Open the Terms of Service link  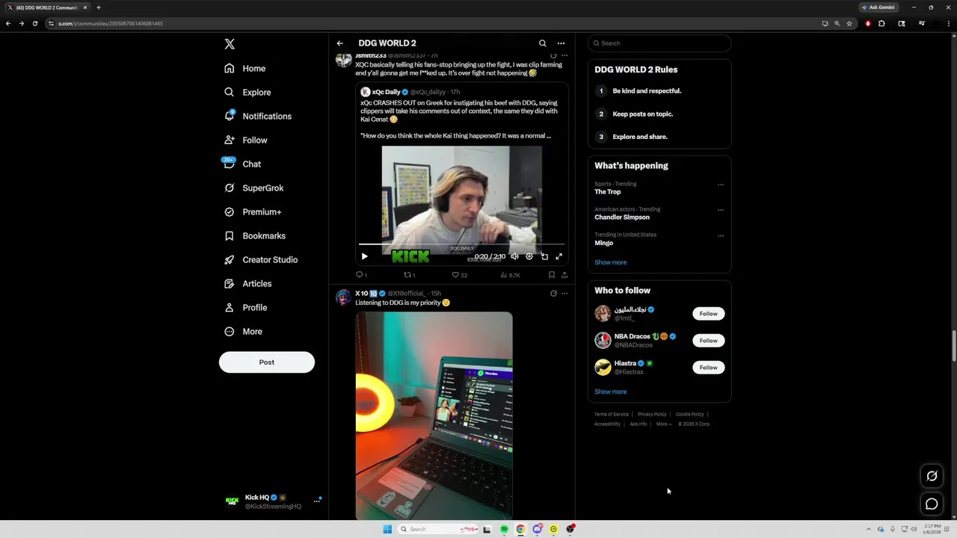click(x=612, y=414)
